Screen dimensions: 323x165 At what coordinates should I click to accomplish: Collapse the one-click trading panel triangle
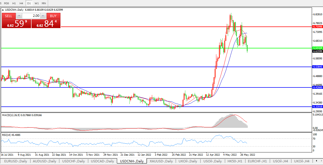tap(3, 10)
